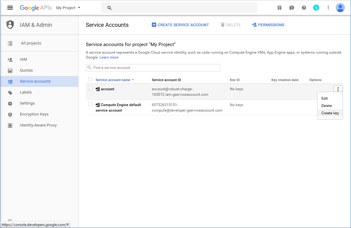Image resolution: width=351 pixels, height=228 pixels.
Task: Tick the checkbox for the 'account' row
Action: point(90,88)
